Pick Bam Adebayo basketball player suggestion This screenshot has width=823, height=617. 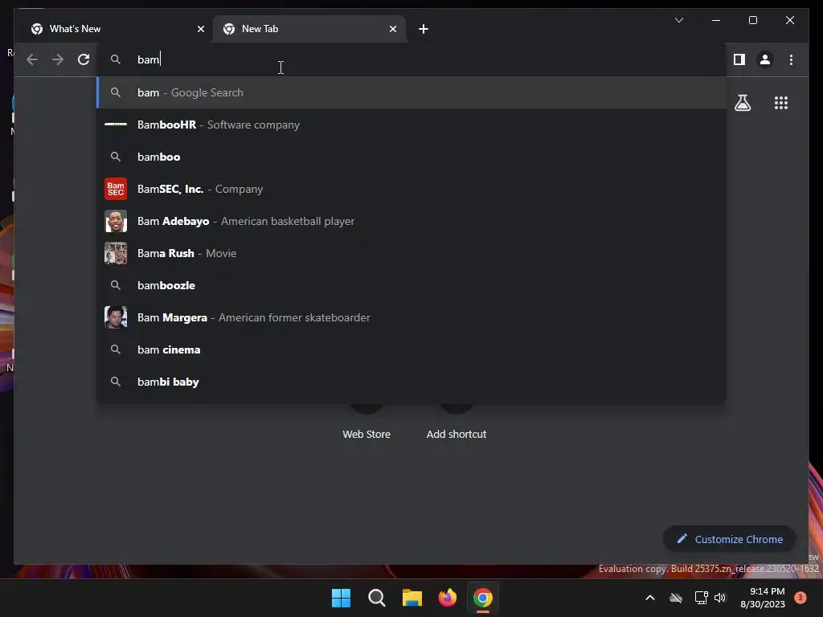pos(412,221)
